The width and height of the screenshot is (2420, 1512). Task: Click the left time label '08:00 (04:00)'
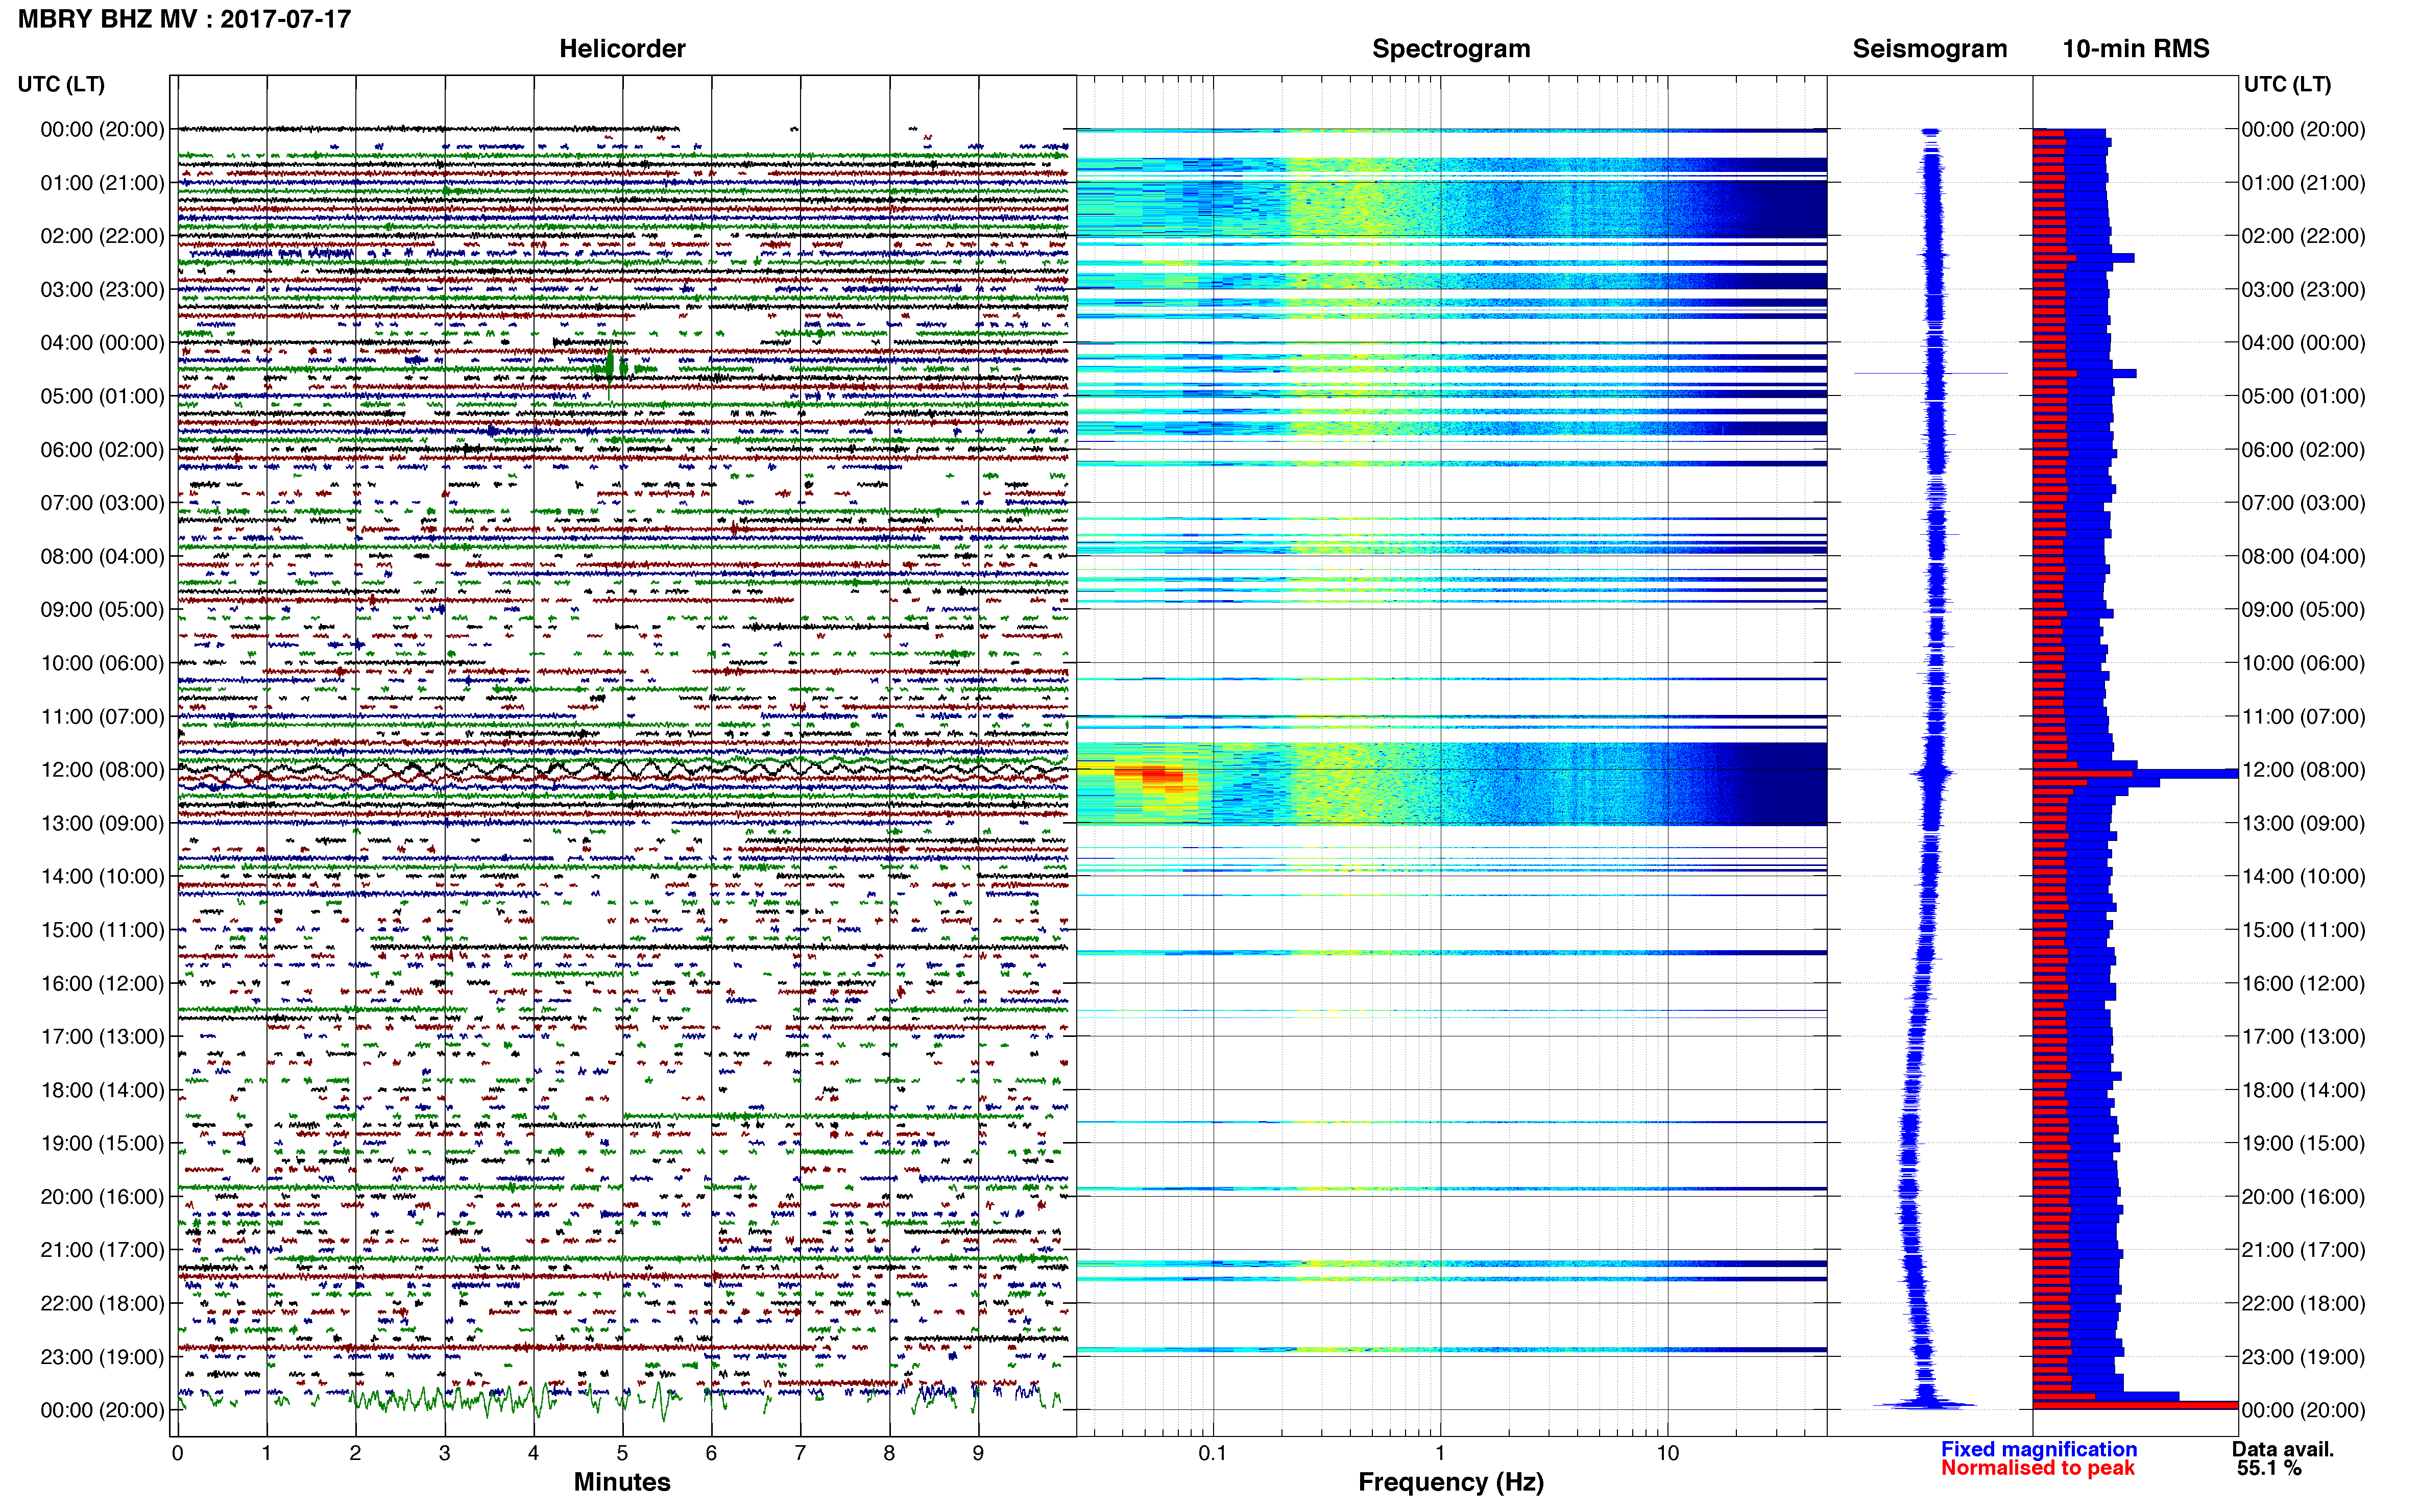(x=102, y=556)
